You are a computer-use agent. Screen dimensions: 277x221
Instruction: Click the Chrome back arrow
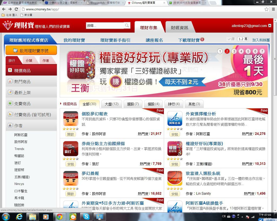click(4, 9)
